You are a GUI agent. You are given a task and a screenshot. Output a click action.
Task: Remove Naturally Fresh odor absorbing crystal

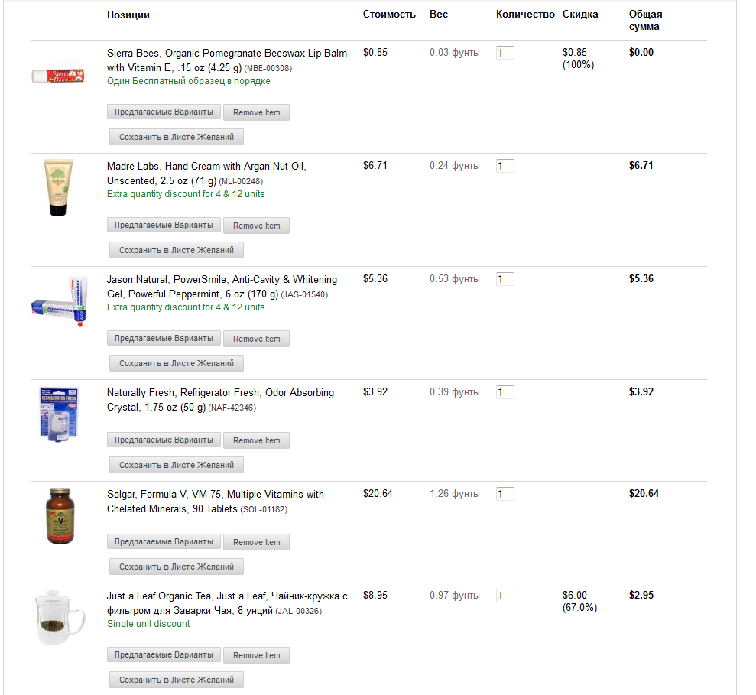coord(256,440)
